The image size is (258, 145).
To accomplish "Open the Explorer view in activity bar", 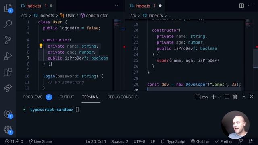I will click(x=8, y=8).
